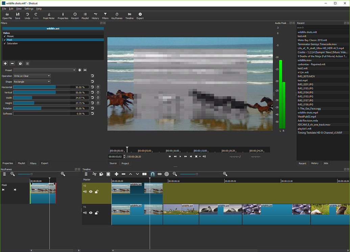Open the Shape dropdown showing Rectangle
This screenshot has height=252, width=350.
(32, 82)
